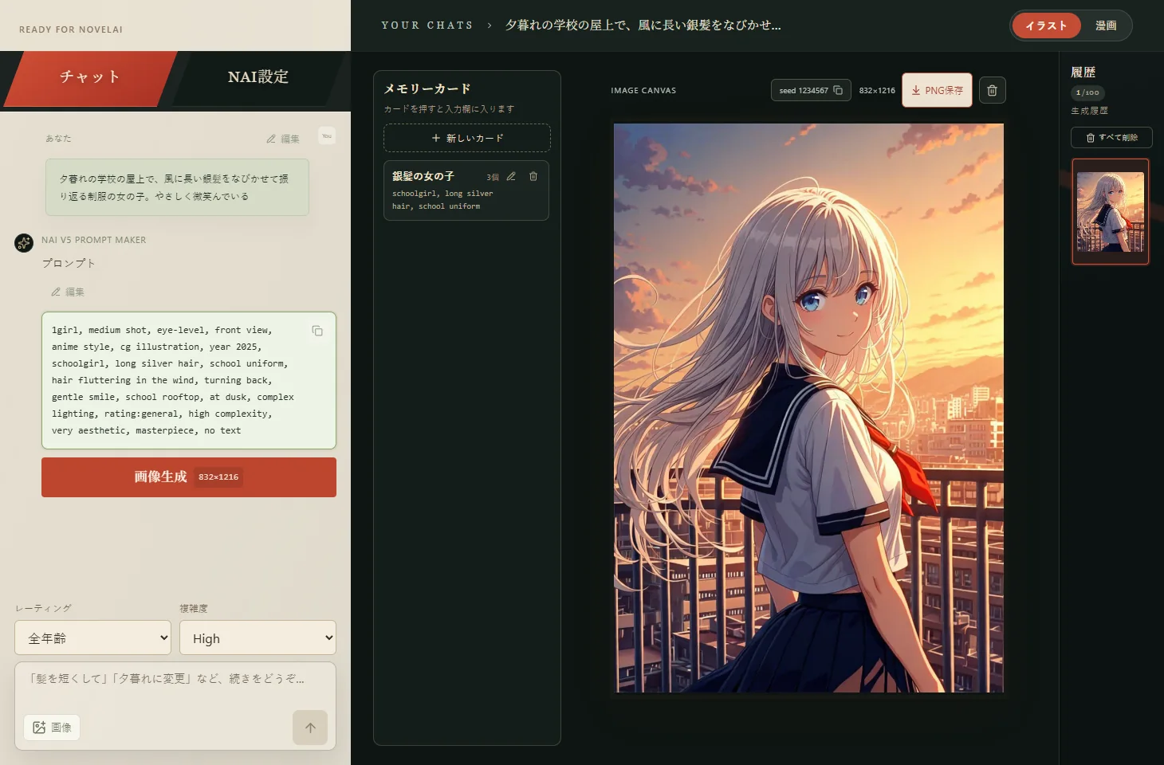This screenshot has width=1164, height=765.
Task: Click 編集 under the プロンプト heading
Action: pos(68,292)
